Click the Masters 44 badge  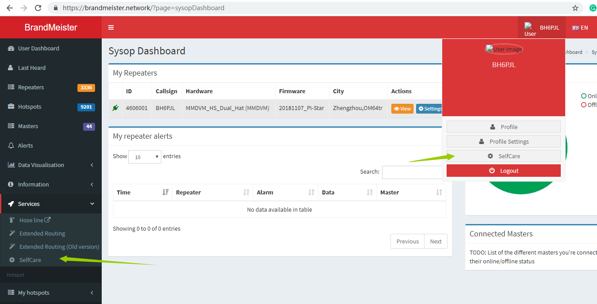pyautogui.click(x=89, y=126)
